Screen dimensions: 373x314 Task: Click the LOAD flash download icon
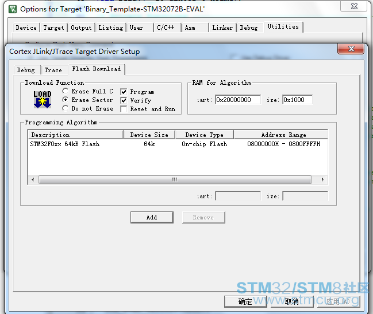coord(43,99)
